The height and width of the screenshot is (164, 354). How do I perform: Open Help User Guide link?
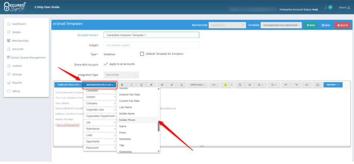point(47,7)
